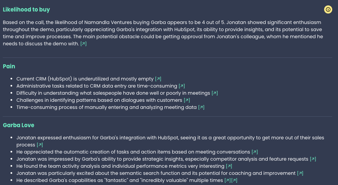Open reference for time-consuming CRM data entry

click(182, 86)
